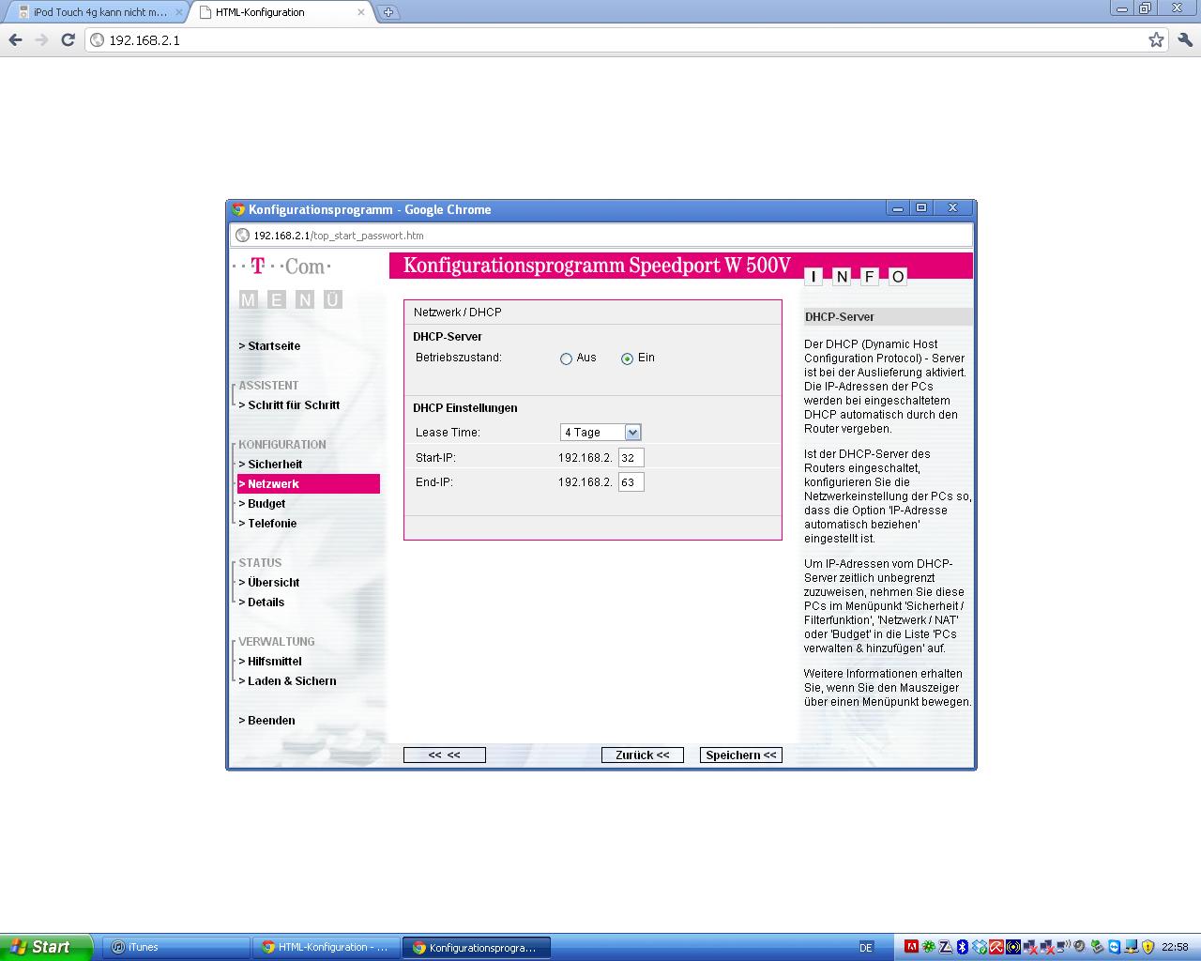Select Konfigurationsprogramm taskbar button
This screenshot has width=1201, height=961.
(x=477, y=948)
